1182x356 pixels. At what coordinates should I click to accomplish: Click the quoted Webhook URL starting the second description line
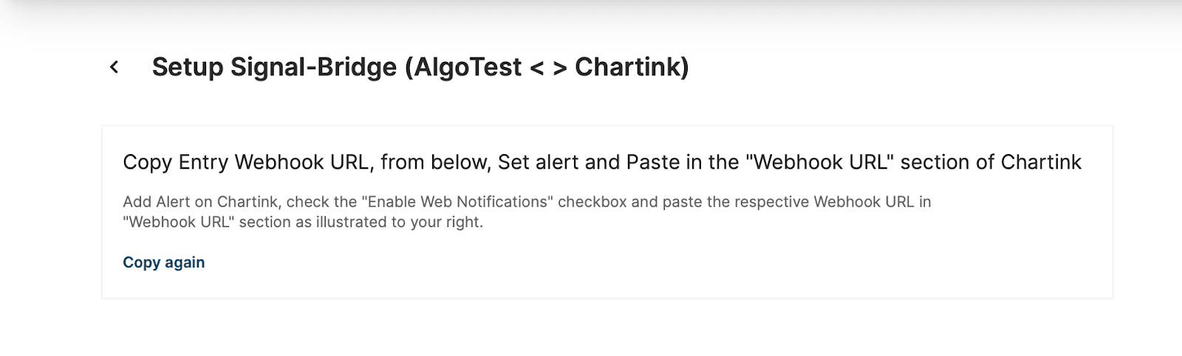(x=179, y=222)
